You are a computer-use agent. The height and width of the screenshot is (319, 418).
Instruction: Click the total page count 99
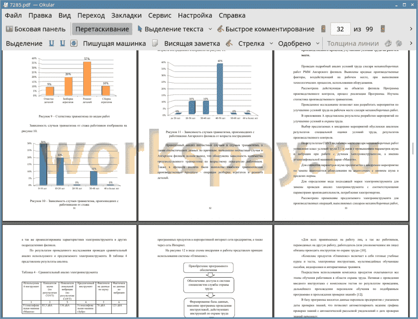[369, 29]
